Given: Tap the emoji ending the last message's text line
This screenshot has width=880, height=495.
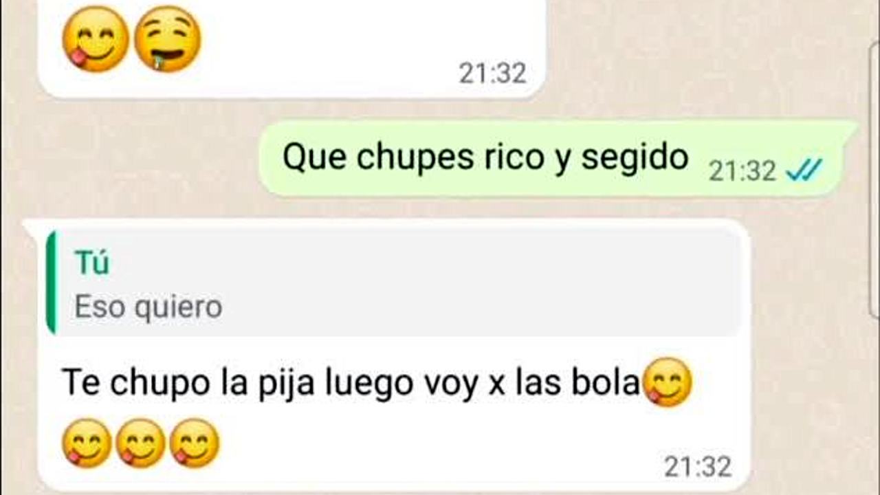Looking at the screenshot, I should 667,382.
